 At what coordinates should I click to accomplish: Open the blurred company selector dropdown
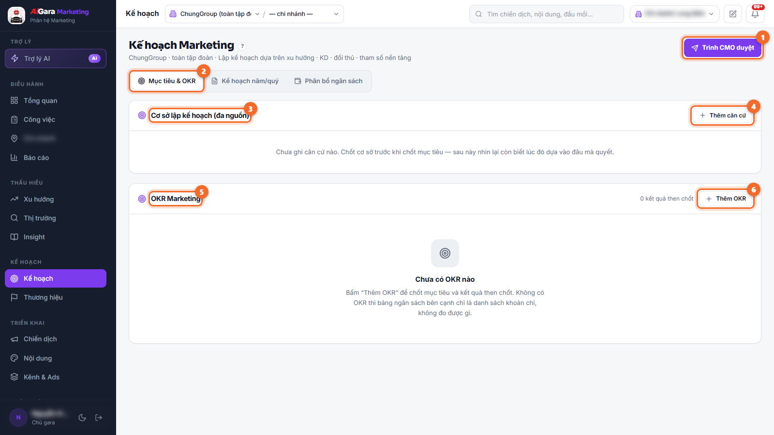point(675,14)
